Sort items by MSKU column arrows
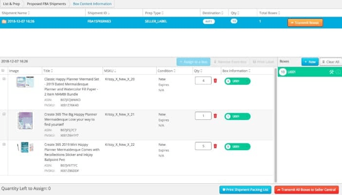Screen dimensions: 342x195 click(115, 71)
